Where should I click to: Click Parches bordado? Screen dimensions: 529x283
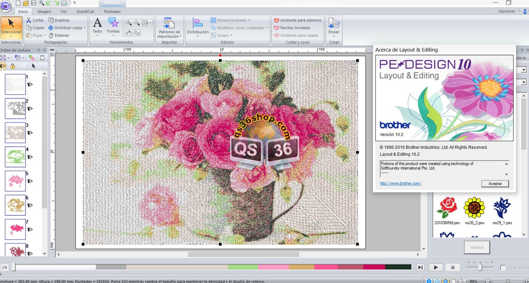coord(292,28)
